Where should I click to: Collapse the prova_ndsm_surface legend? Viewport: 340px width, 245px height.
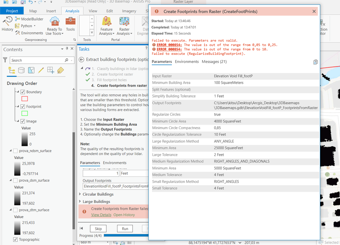11,151
